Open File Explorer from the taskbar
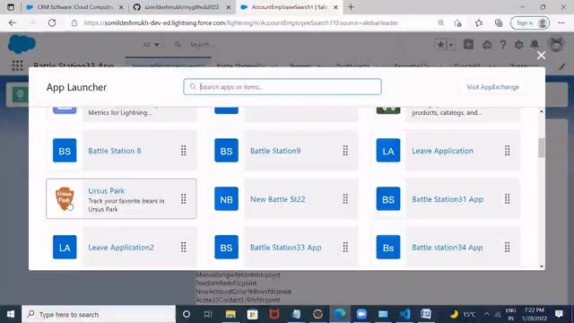The width and height of the screenshot is (574, 323). tap(230, 314)
